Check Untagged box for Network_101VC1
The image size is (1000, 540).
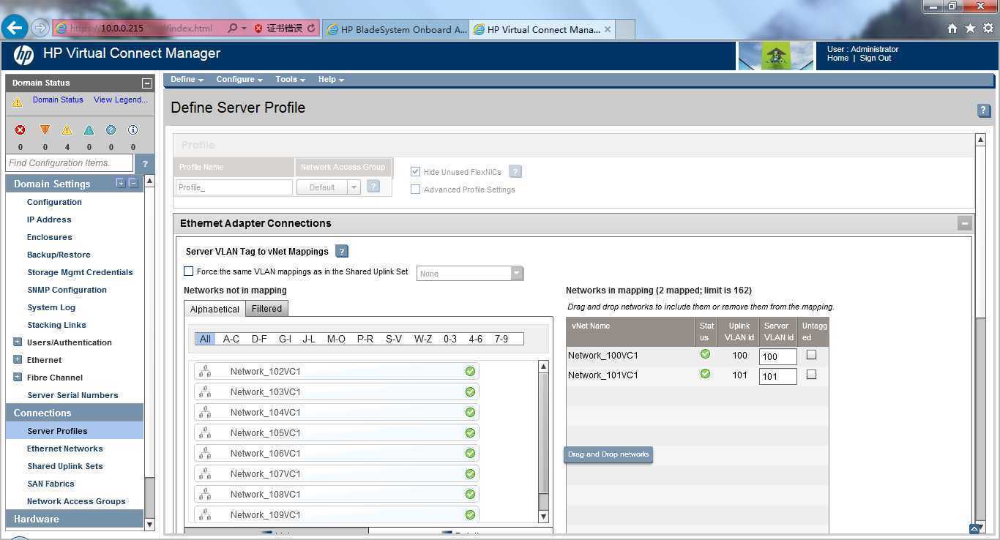tap(811, 375)
